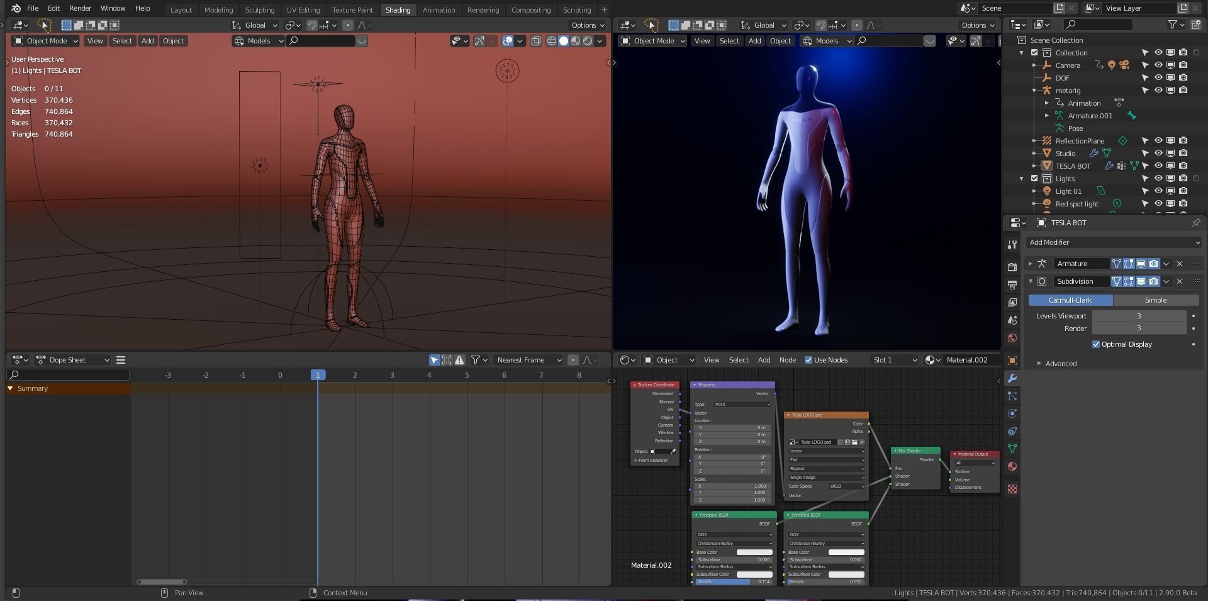
Task: Click the Levels Viewport value field
Action: tap(1139, 316)
